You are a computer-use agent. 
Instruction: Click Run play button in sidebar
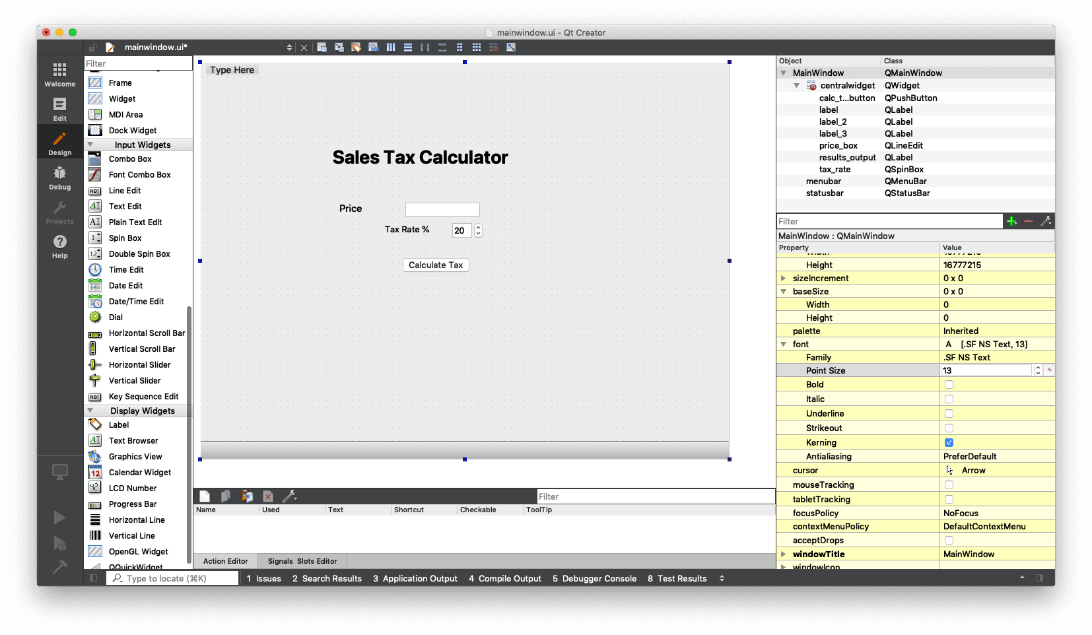59,518
